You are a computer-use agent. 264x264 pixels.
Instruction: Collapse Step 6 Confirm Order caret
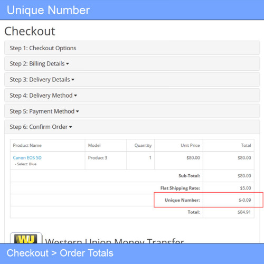pos(71,127)
